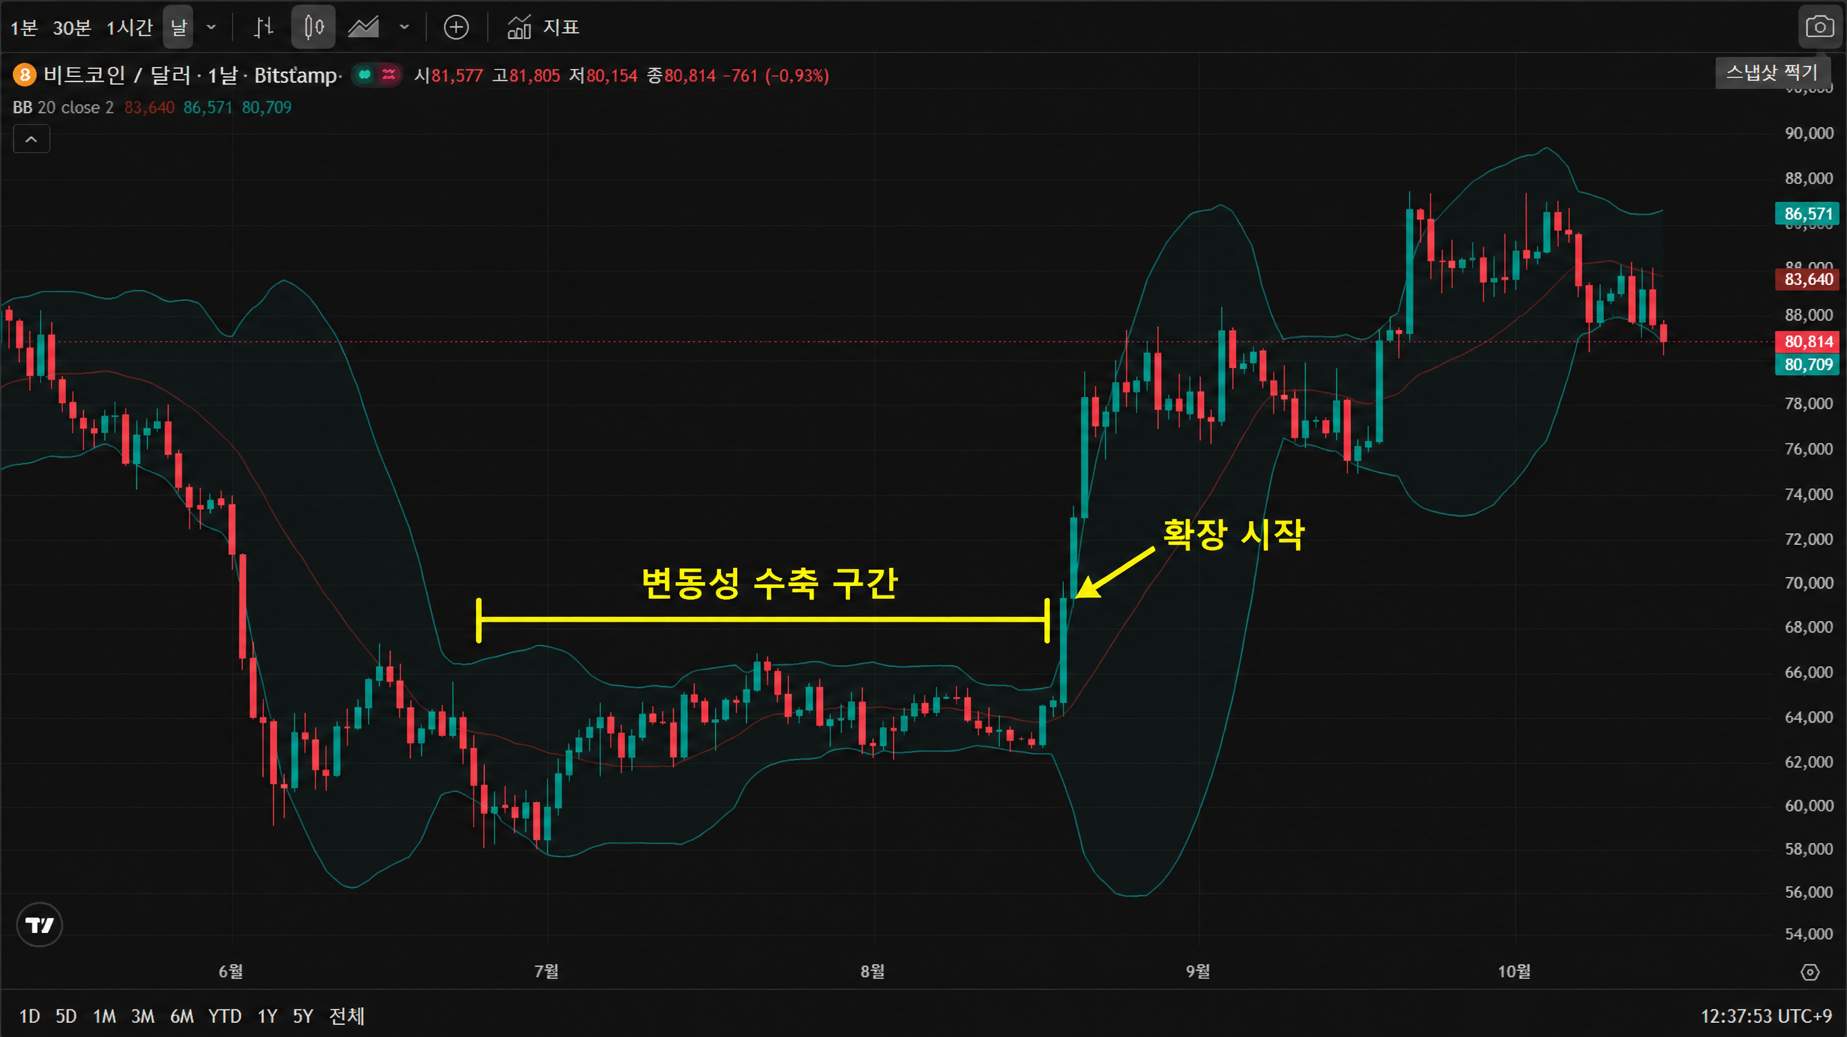Click the 비트코인 / 달러 symbol title
The height and width of the screenshot is (1037, 1847).
pos(116,74)
